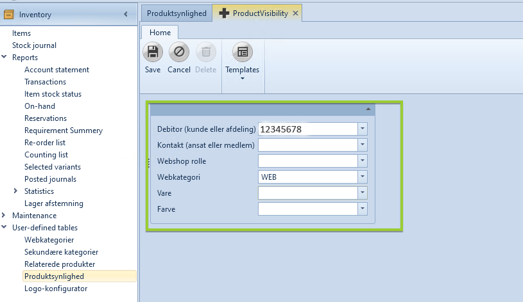Collapse the User-defined tables node

pyautogui.click(x=4, y=228)
